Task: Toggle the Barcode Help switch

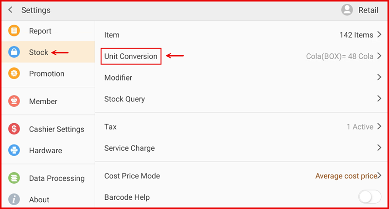Action: [x=370, y=197]
